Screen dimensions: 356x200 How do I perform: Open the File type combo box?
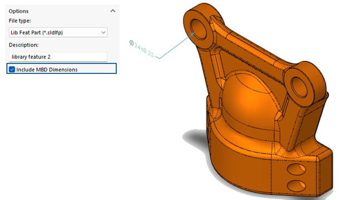point(58,32)
